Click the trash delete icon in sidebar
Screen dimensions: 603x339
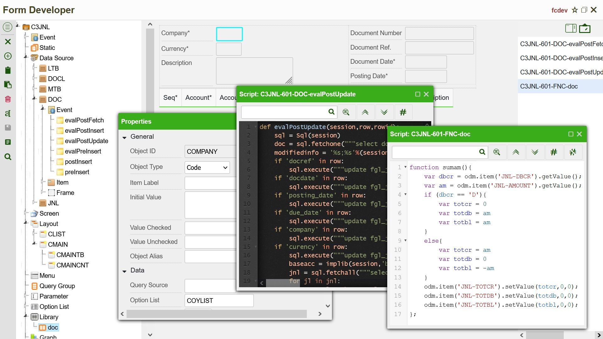click(x=8, y=99)
